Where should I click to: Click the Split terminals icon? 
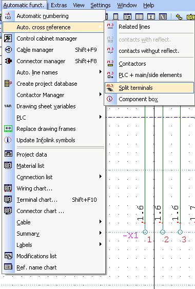[110, 88]
